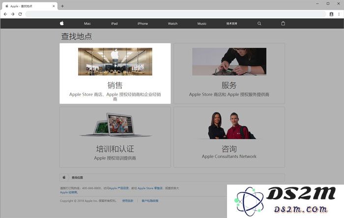Click the MacBook laptops image
This screenshot has height=218, width=344.
coord(115,125)
